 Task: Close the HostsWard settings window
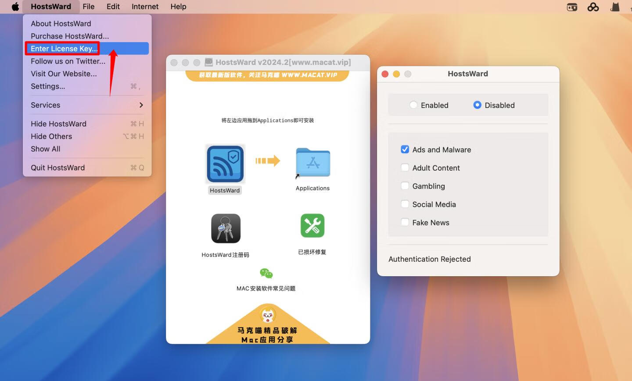[x=385, y=74]
